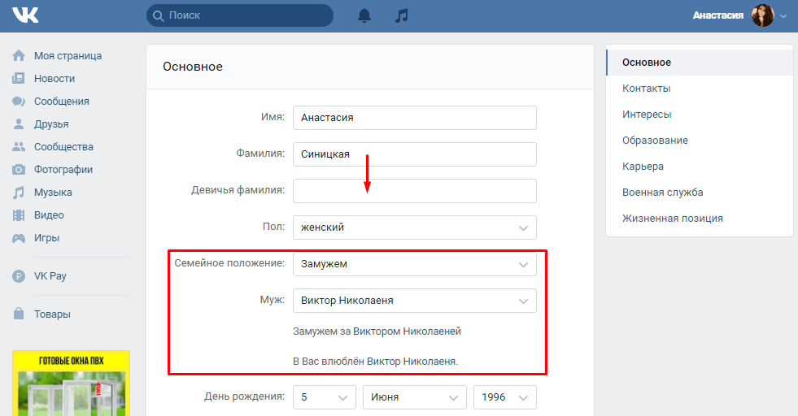Open the birthday month dropdown Июня

pos(415,397)
